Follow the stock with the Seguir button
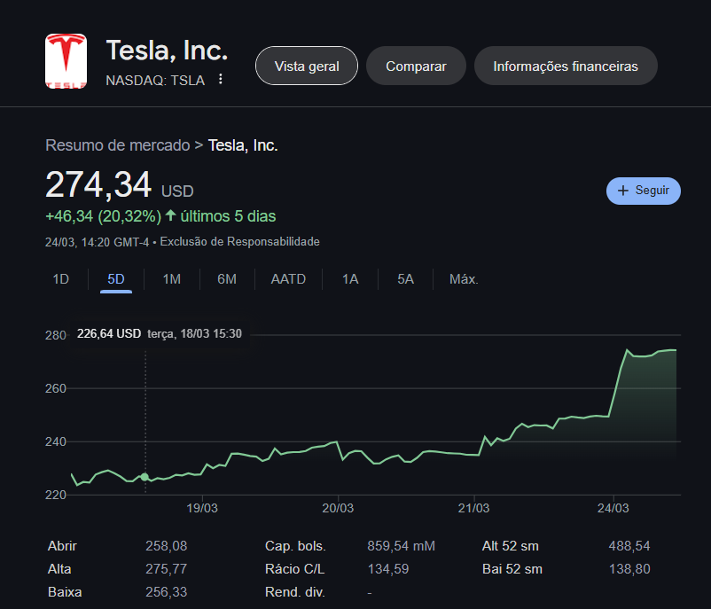Screen dimensions: 711x609 (643, 191)
